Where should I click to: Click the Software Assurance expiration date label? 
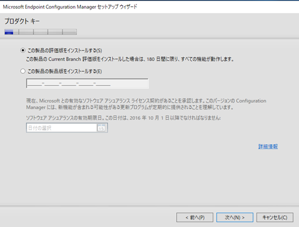point(123,118)
